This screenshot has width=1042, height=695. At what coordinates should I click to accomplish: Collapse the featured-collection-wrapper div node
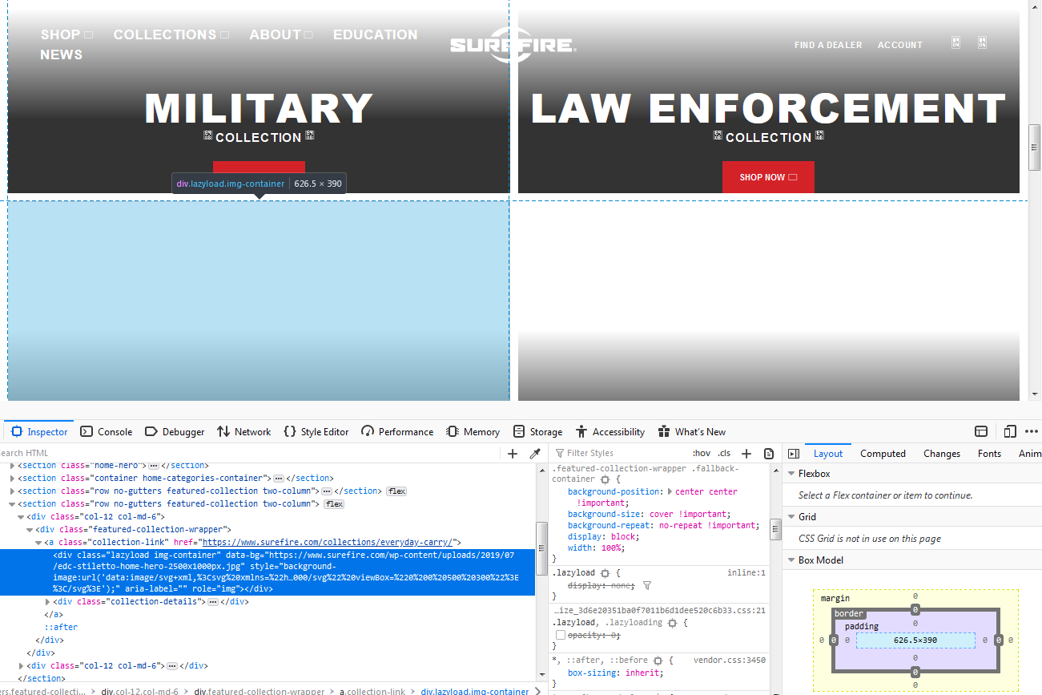[30, 530]
